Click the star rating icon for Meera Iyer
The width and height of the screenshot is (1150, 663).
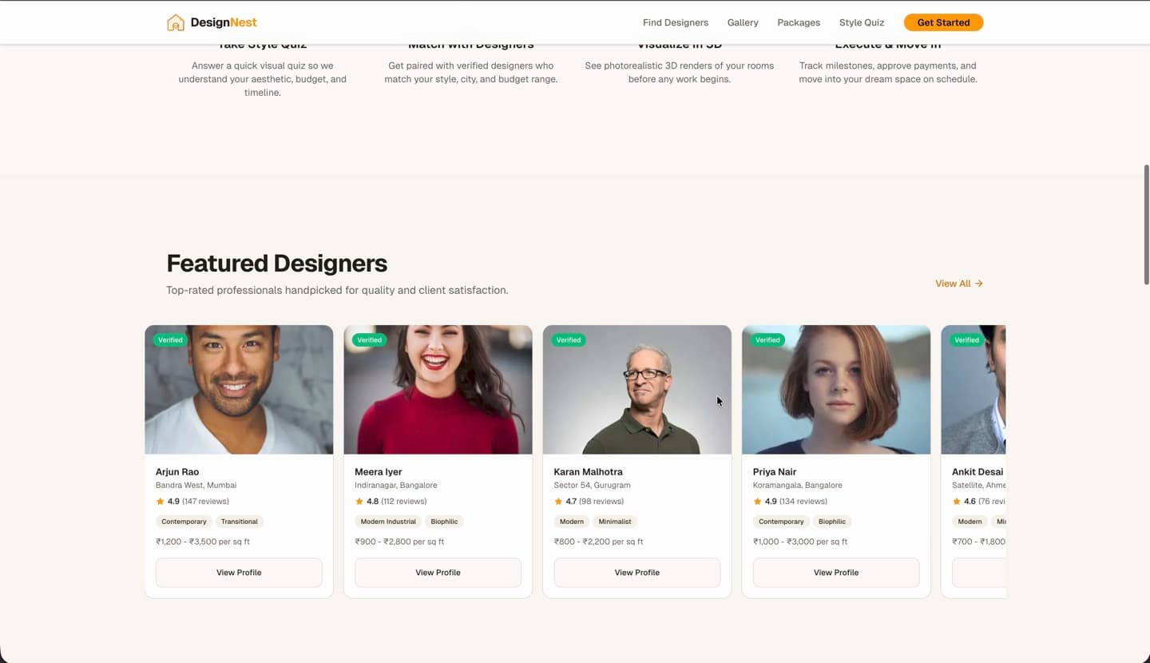[x=359, y=502]
